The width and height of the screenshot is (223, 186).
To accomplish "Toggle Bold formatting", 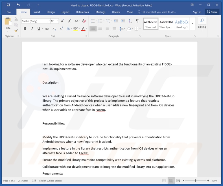I will pyautogui.click(x=25, y=29).
